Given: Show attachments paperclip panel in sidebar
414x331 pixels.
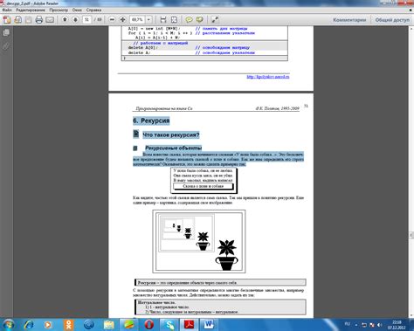Looking at the screenshot, I should (x=6, y=46).
